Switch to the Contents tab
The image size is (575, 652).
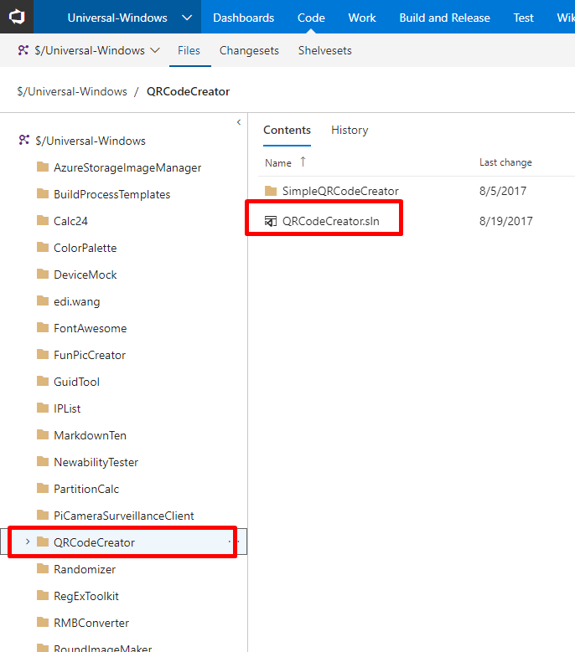(x=287, y=131)
